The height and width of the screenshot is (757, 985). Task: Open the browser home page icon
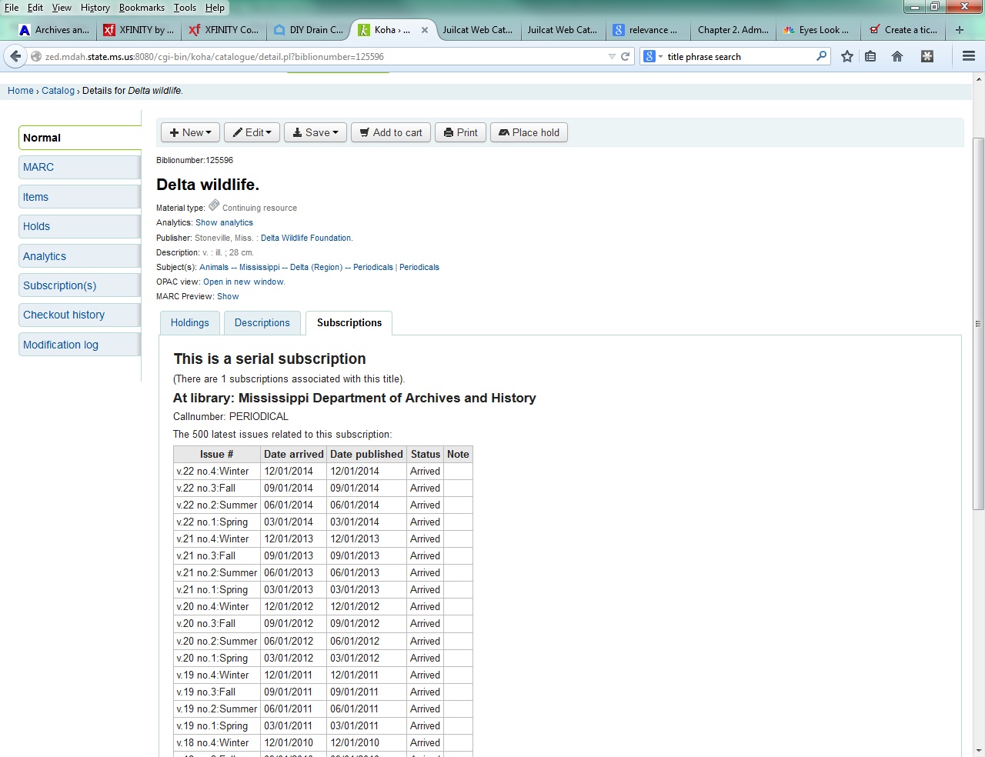click(897, 56)
